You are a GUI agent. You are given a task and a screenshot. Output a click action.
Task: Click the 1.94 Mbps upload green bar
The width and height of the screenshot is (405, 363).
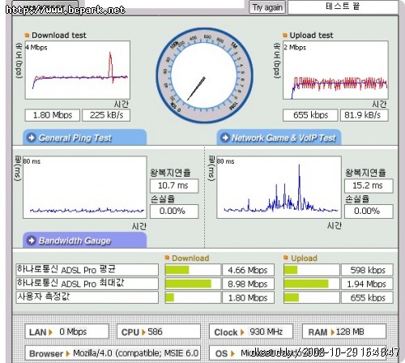tap(306, 284)
